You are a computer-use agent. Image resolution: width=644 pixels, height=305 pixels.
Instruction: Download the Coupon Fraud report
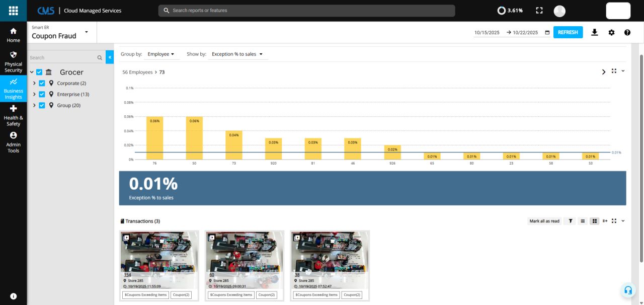click(594, 32)
